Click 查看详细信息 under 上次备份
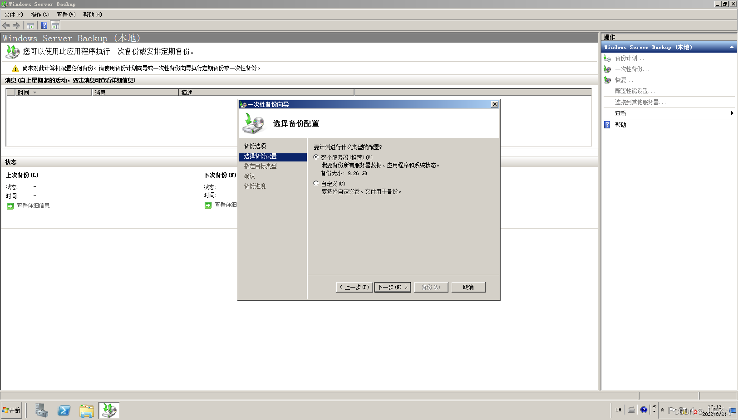The height and width of the screenshot is (420, 738). tap(34, 206)
